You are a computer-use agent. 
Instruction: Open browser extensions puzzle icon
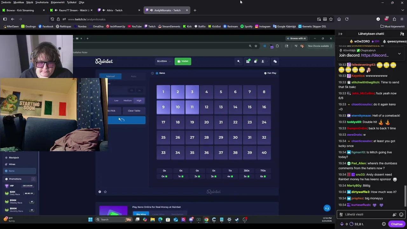click(x=394, y=19)
